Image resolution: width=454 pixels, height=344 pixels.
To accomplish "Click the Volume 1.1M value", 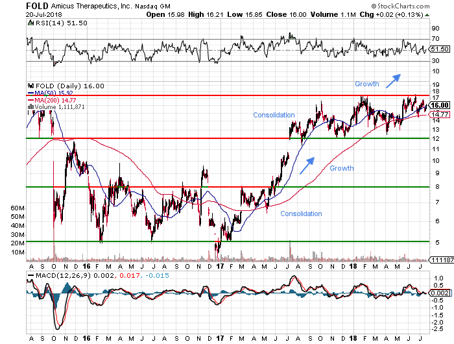I will coord(333,14).
